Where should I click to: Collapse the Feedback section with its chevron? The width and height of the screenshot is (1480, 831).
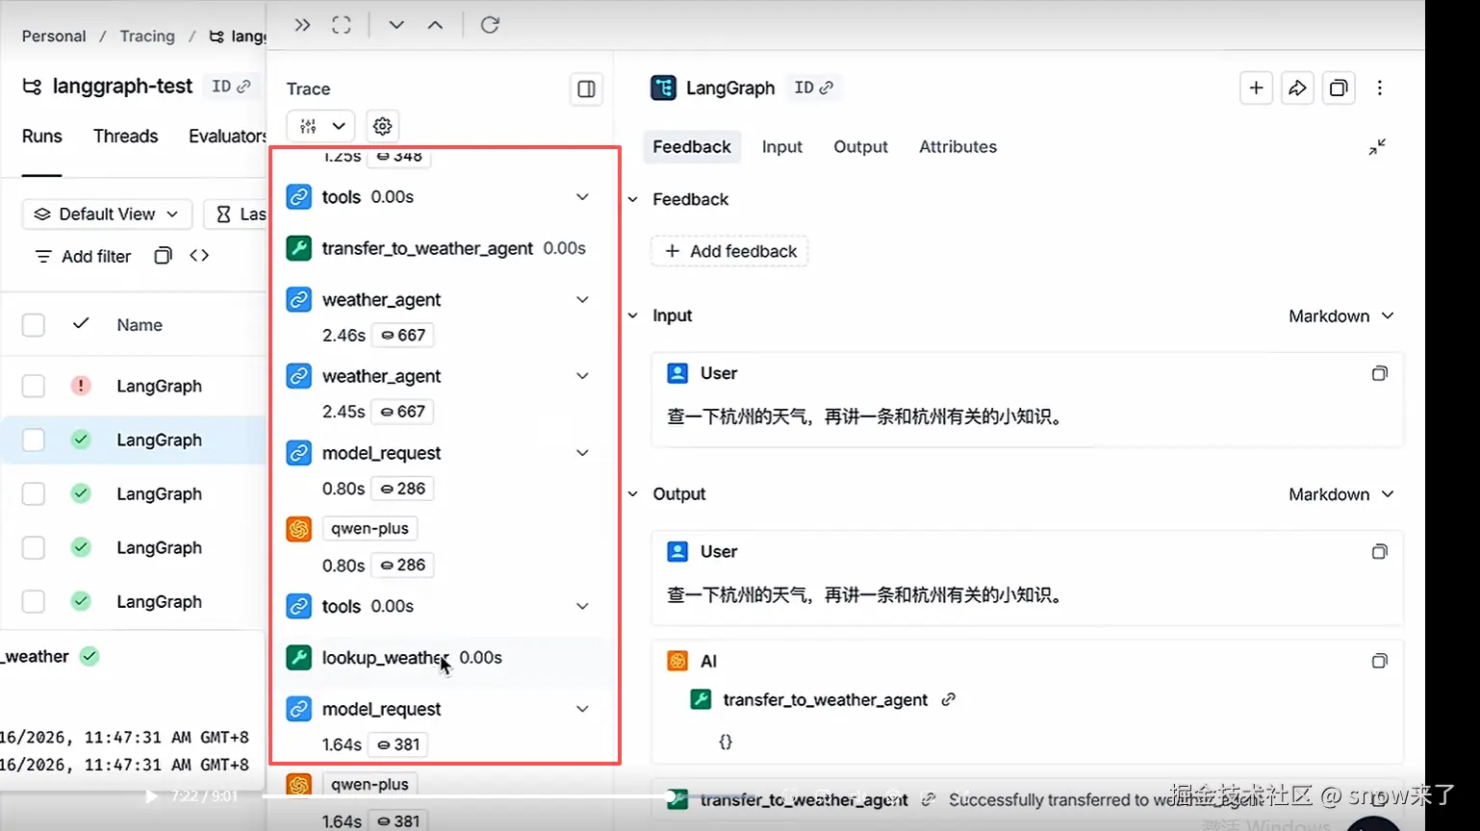pyautogui.click(x=633, y=200)
